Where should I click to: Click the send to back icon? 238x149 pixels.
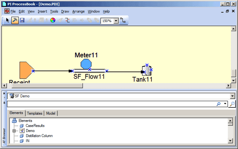tap(97, 20)
